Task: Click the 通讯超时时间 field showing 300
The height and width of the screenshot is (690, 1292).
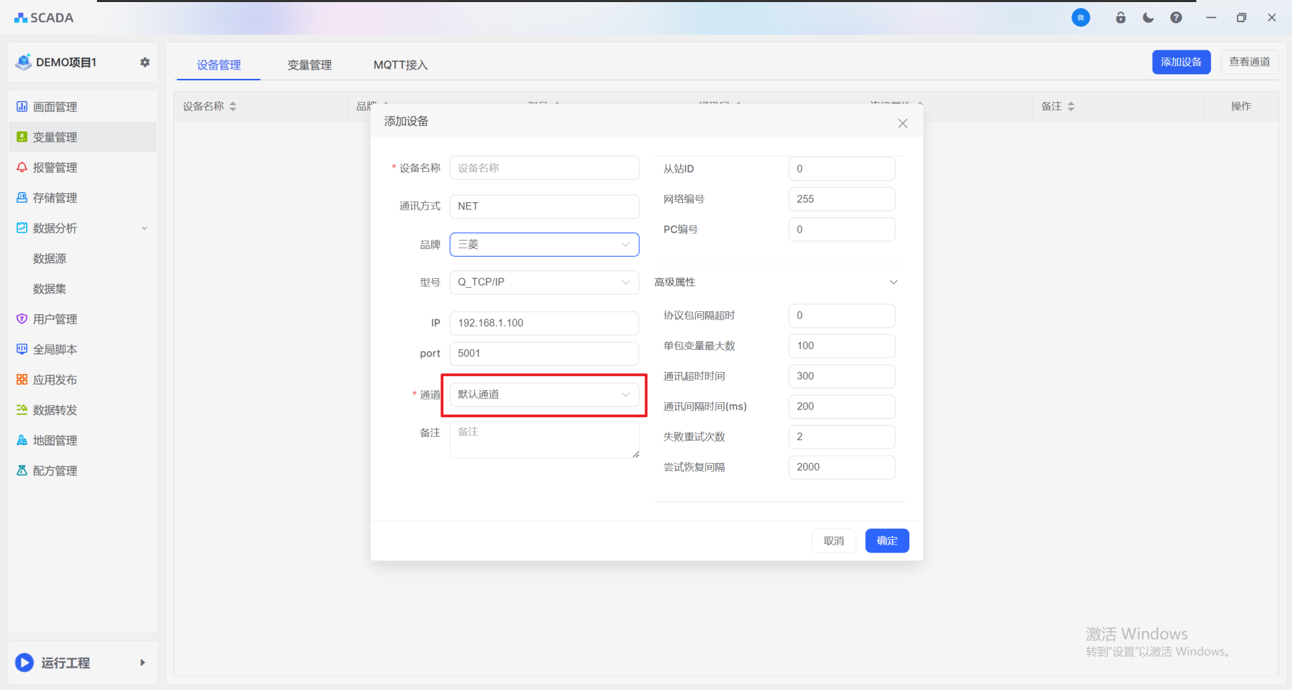Action: click(x=841, y=376)
